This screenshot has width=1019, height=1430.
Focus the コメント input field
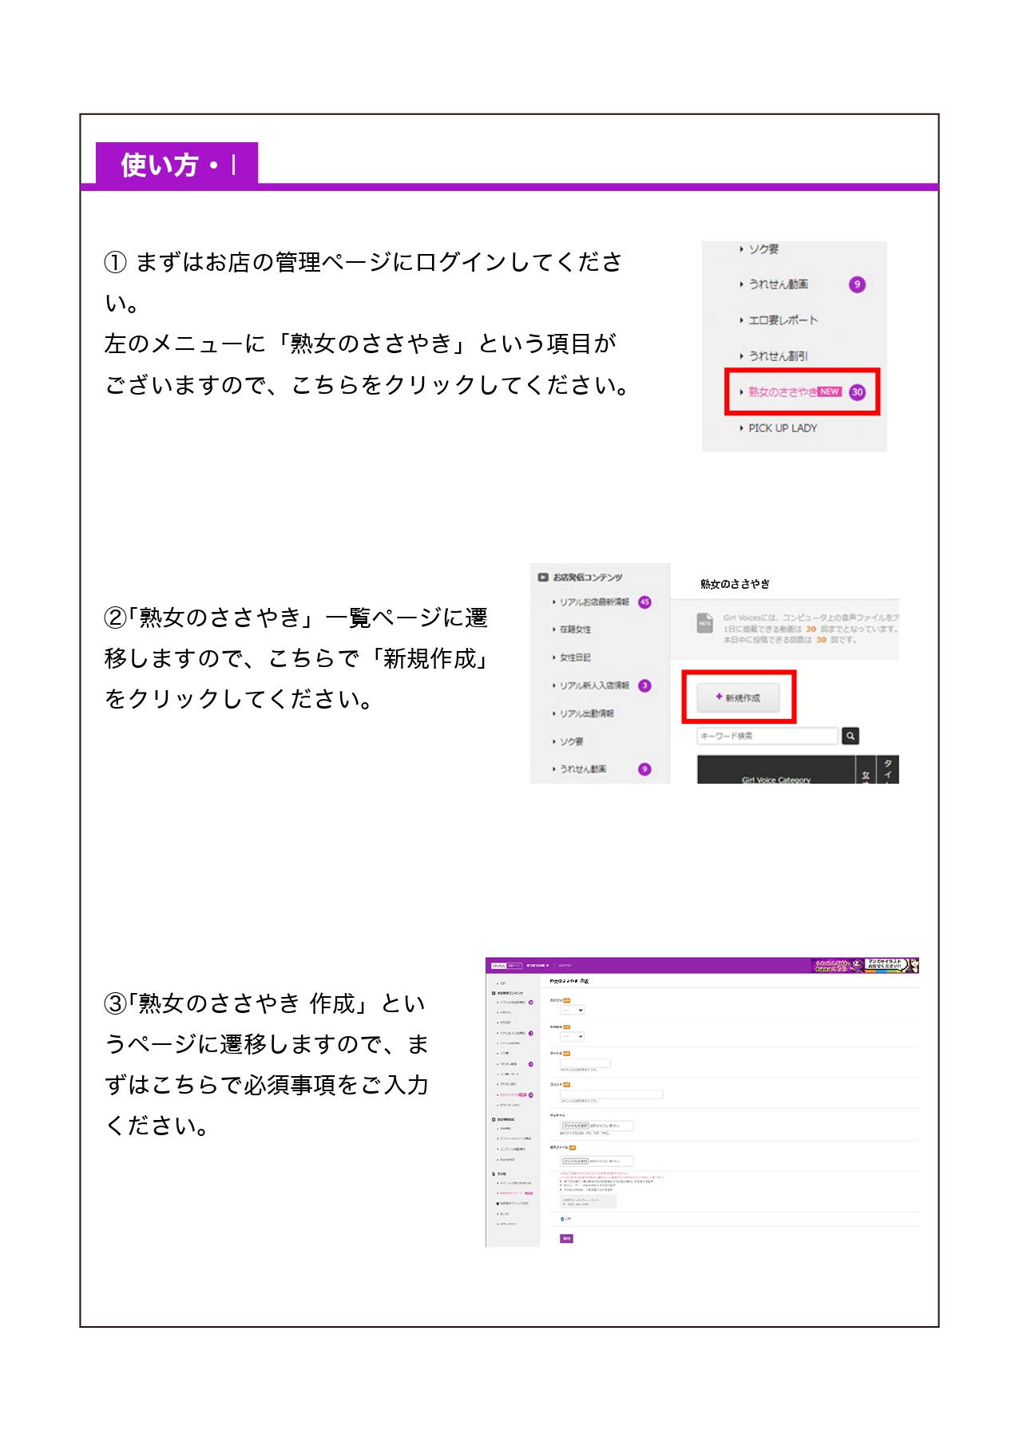point(612,1094)
